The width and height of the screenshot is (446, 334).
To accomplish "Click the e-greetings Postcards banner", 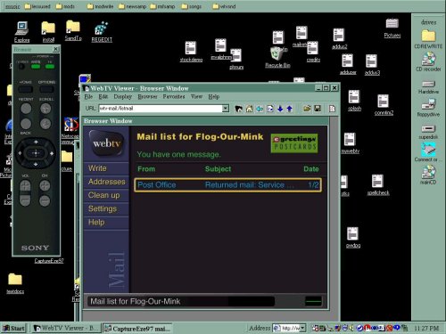I will coord(294,143).
